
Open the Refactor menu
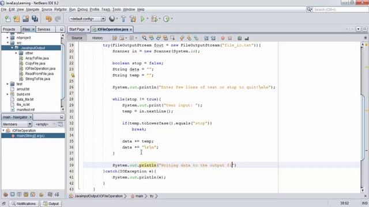pyautogui.click(x=61, y=9)
